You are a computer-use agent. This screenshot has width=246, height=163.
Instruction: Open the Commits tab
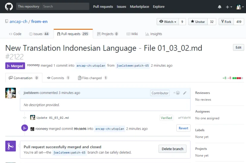[x=58, y=78]
